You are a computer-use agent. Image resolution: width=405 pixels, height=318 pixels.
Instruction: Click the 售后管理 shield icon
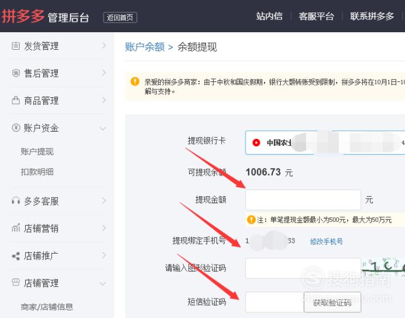coord(16,73)
